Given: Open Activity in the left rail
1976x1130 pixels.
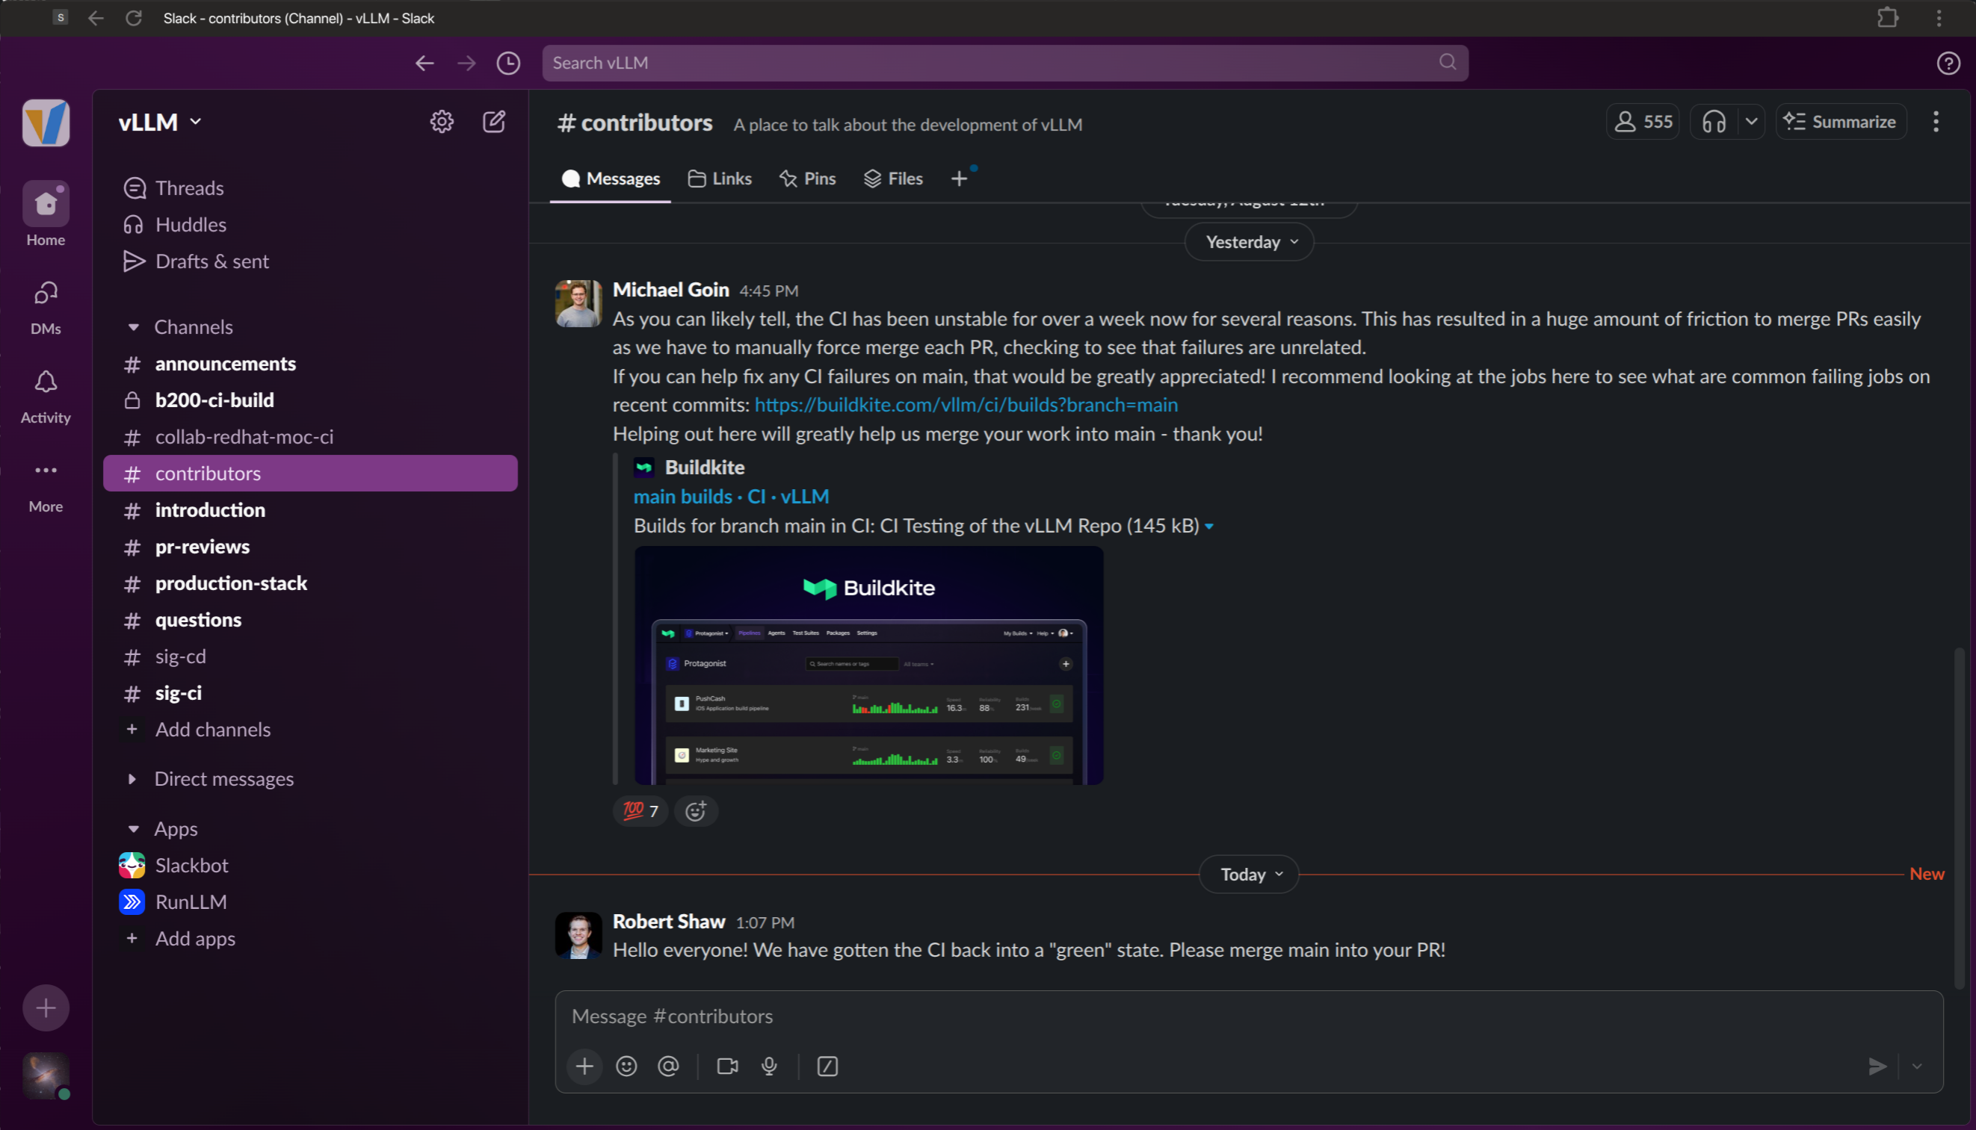Looking at the screenshot, I should [46, 396].
